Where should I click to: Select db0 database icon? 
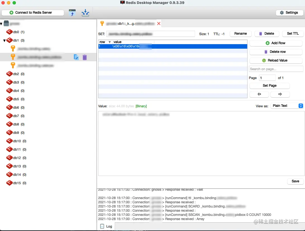(x=9, y=32)
